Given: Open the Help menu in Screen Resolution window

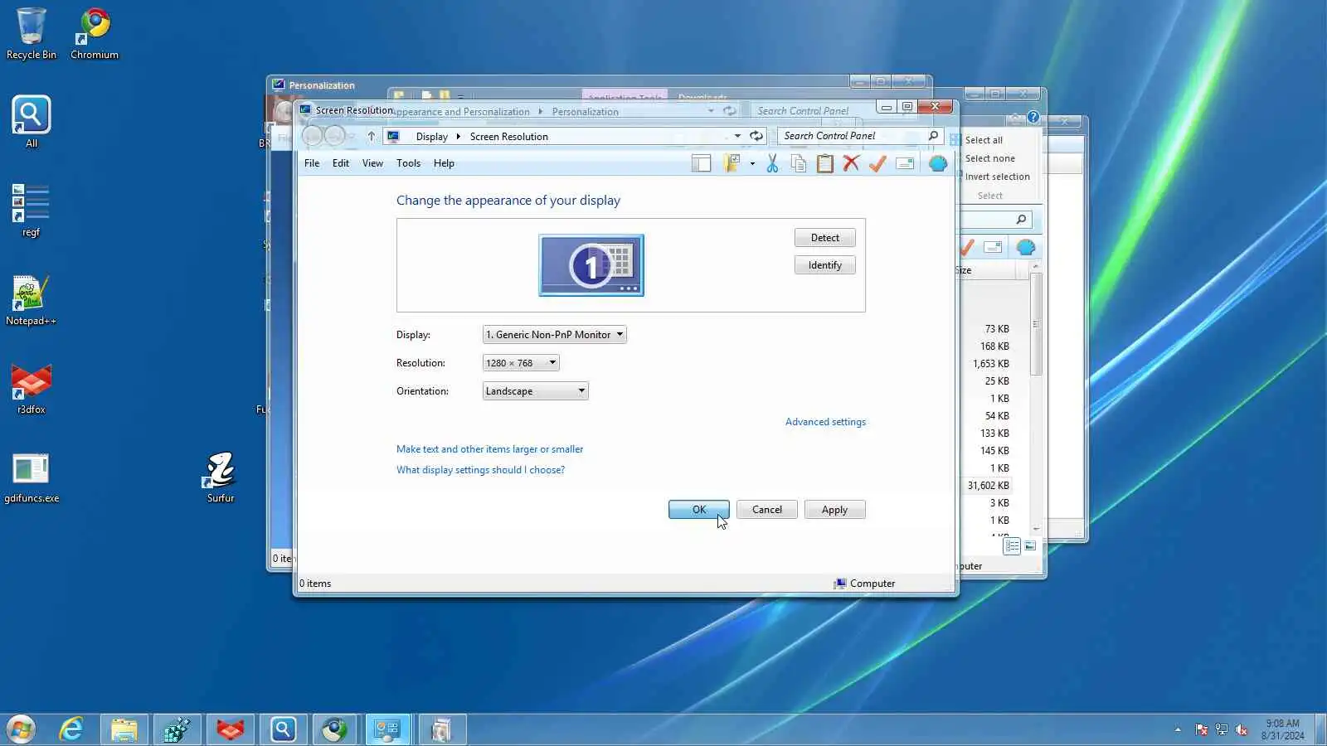Looking at the screenshot, I should (444, 163).
